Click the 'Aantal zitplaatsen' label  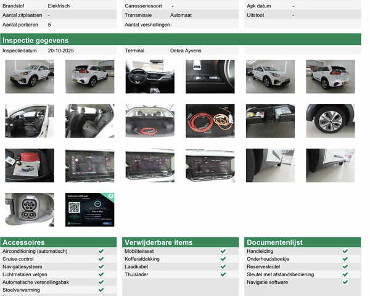(x=22, y=15)
